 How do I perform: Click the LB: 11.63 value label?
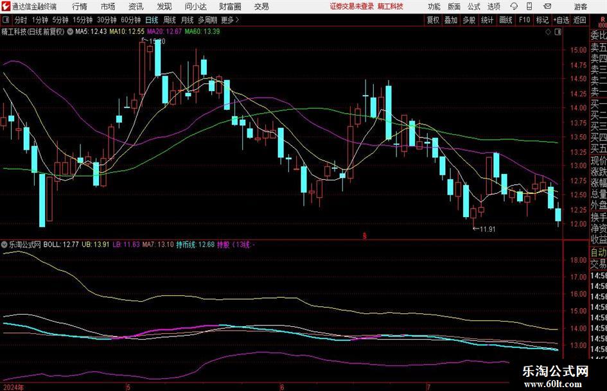126,245
